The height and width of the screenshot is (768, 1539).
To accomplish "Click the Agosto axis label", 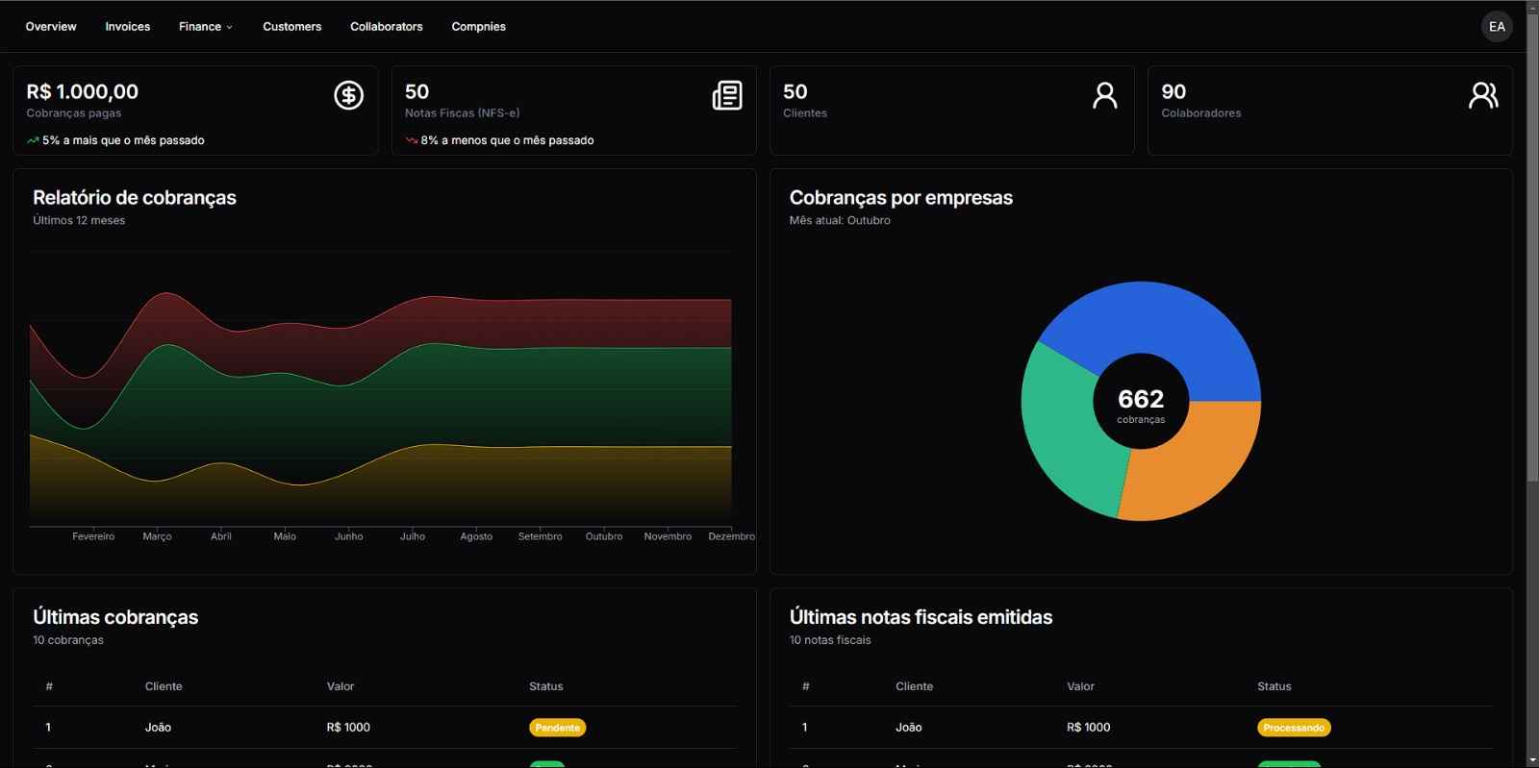I will pos(476,536).
